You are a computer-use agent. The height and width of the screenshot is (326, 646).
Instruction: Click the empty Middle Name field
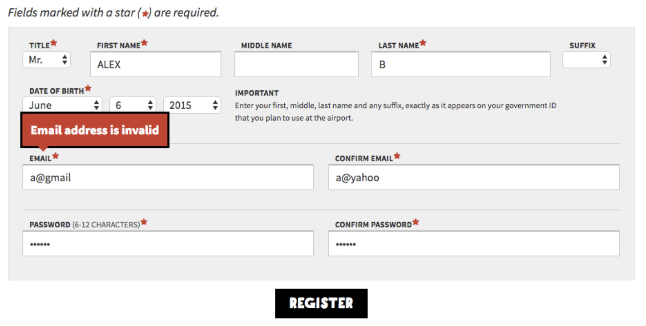296,64
